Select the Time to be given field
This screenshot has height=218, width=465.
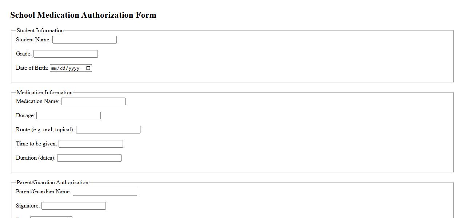pyautogui.click(x=91, y=144)
